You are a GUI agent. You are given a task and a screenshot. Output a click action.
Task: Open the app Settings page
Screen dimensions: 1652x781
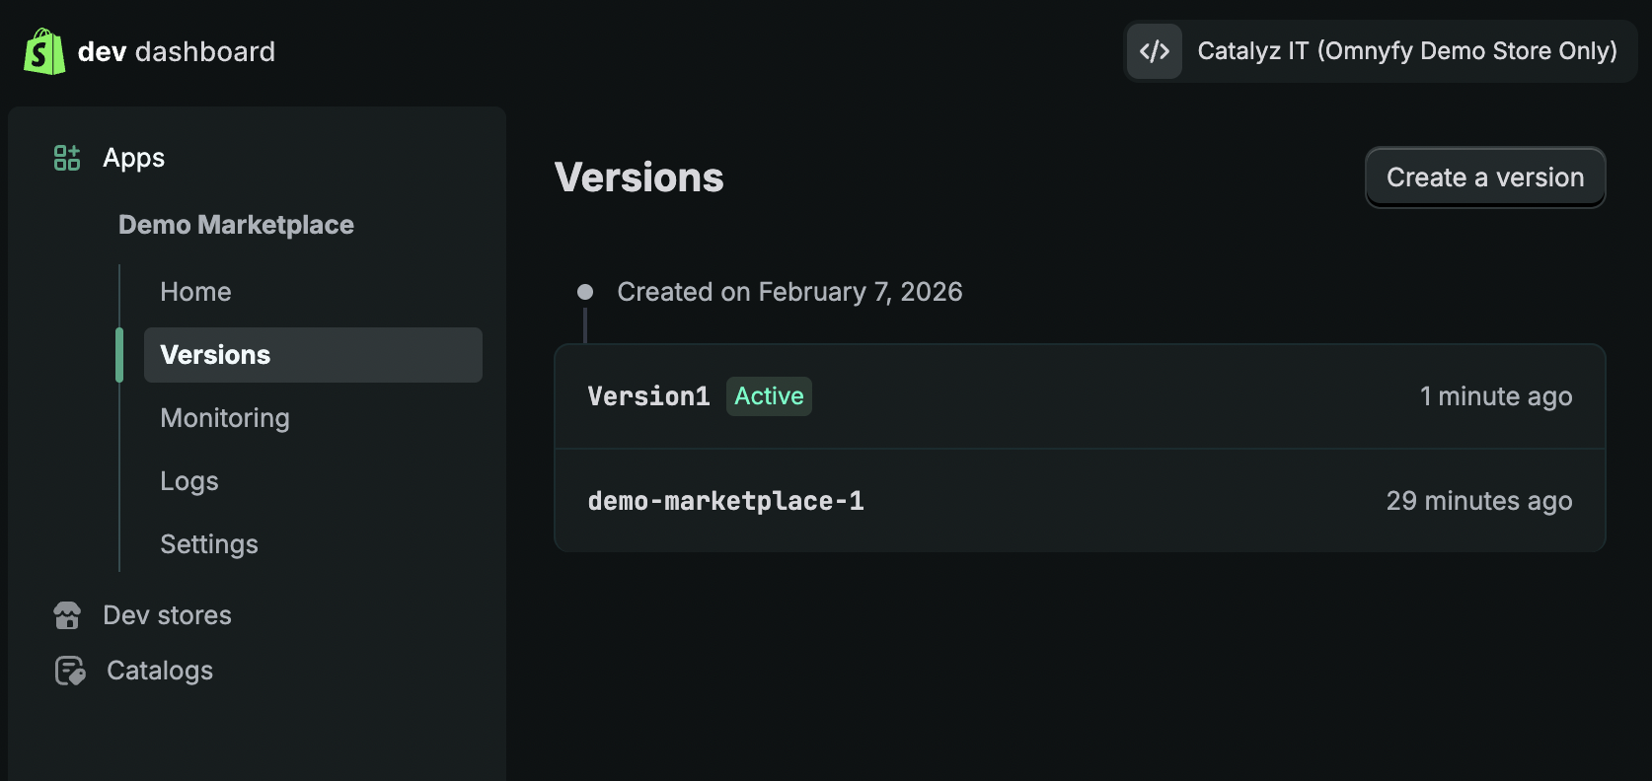209,544
